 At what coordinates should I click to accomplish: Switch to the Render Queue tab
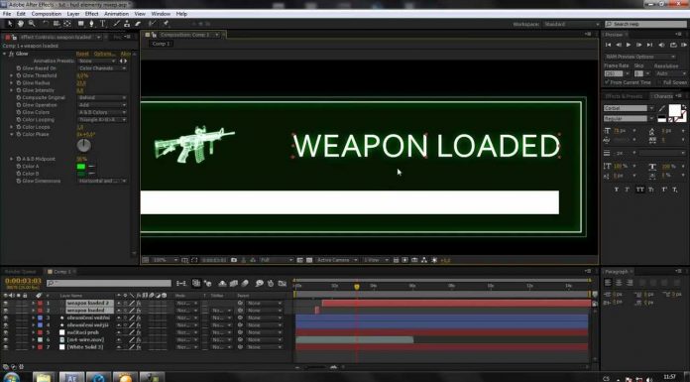pos(21,272)
